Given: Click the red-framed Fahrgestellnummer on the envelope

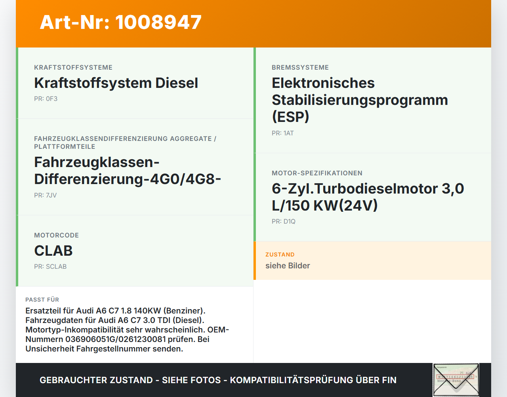Looking at the screenshot, I should point(455,376).
